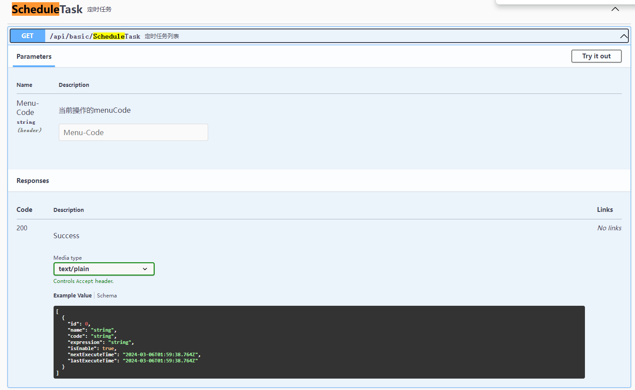
Task: Click the ScheduleTask tag heading
Action: tap(47, 9)
